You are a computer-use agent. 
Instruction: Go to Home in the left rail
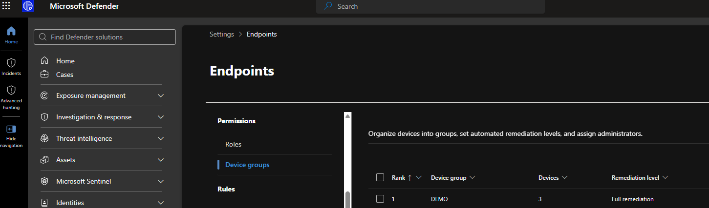[x=11, y=35]
